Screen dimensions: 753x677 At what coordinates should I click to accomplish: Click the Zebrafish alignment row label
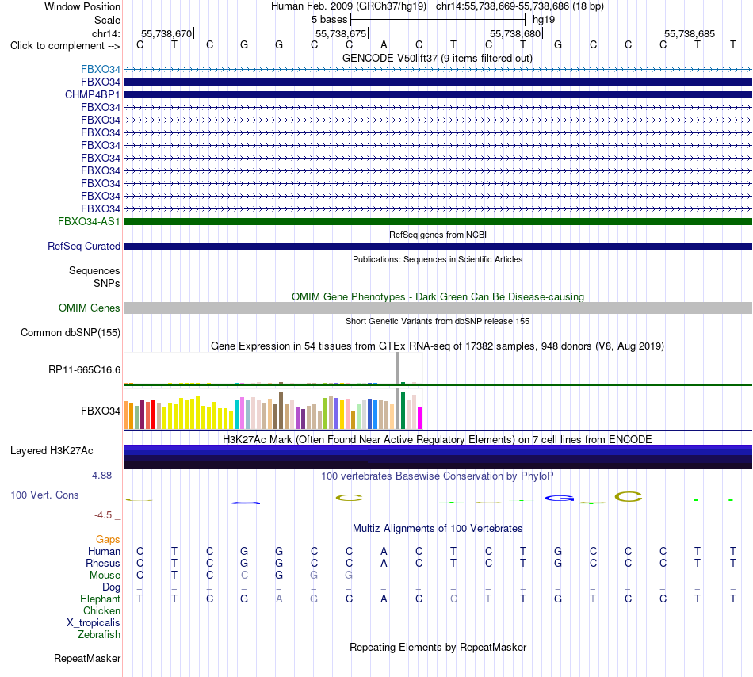pos(99,635)
